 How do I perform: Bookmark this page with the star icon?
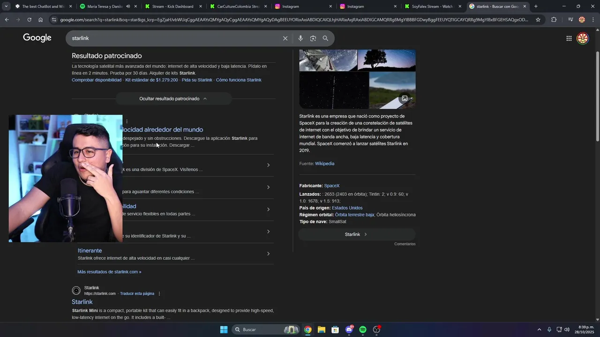[538, 20]
